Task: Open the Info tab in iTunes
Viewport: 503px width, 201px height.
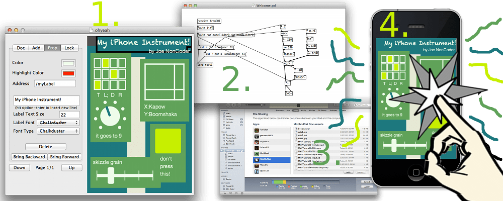Action: (288, 110)
